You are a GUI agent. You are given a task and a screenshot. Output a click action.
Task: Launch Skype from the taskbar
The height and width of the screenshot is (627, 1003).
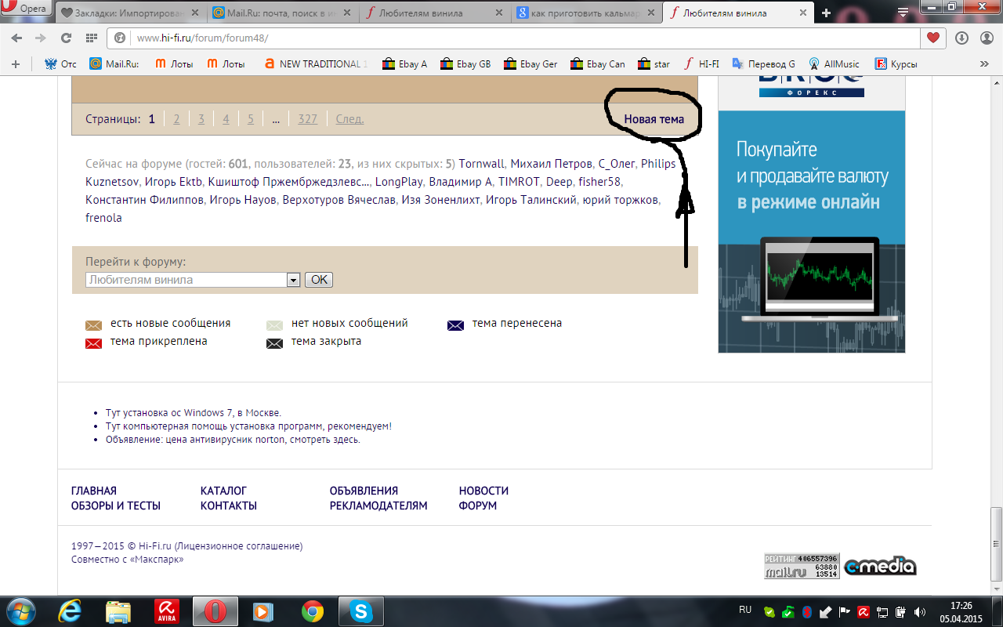361,611
